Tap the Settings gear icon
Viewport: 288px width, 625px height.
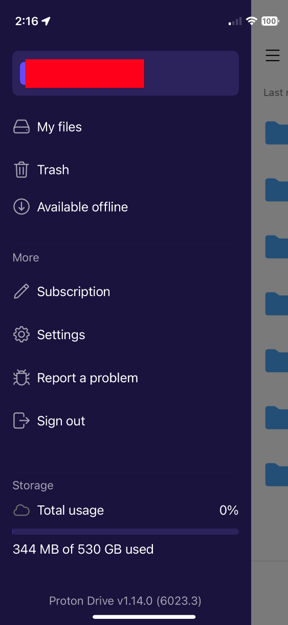tap(21, 335)
